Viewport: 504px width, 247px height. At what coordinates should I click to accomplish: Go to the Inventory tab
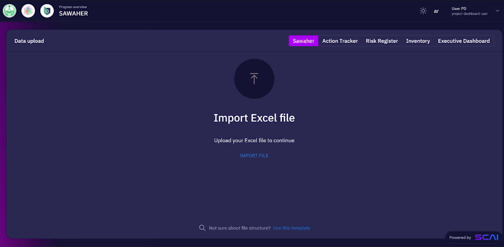pyautogui.click(x=418, y=41)
